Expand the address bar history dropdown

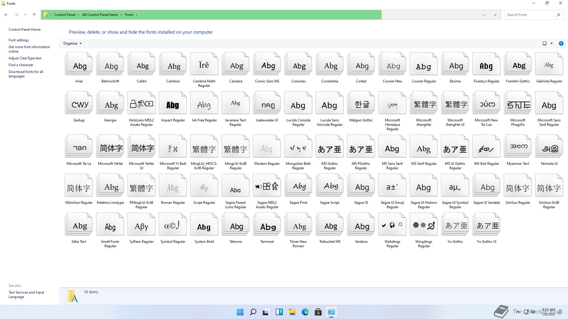point(484,15)
